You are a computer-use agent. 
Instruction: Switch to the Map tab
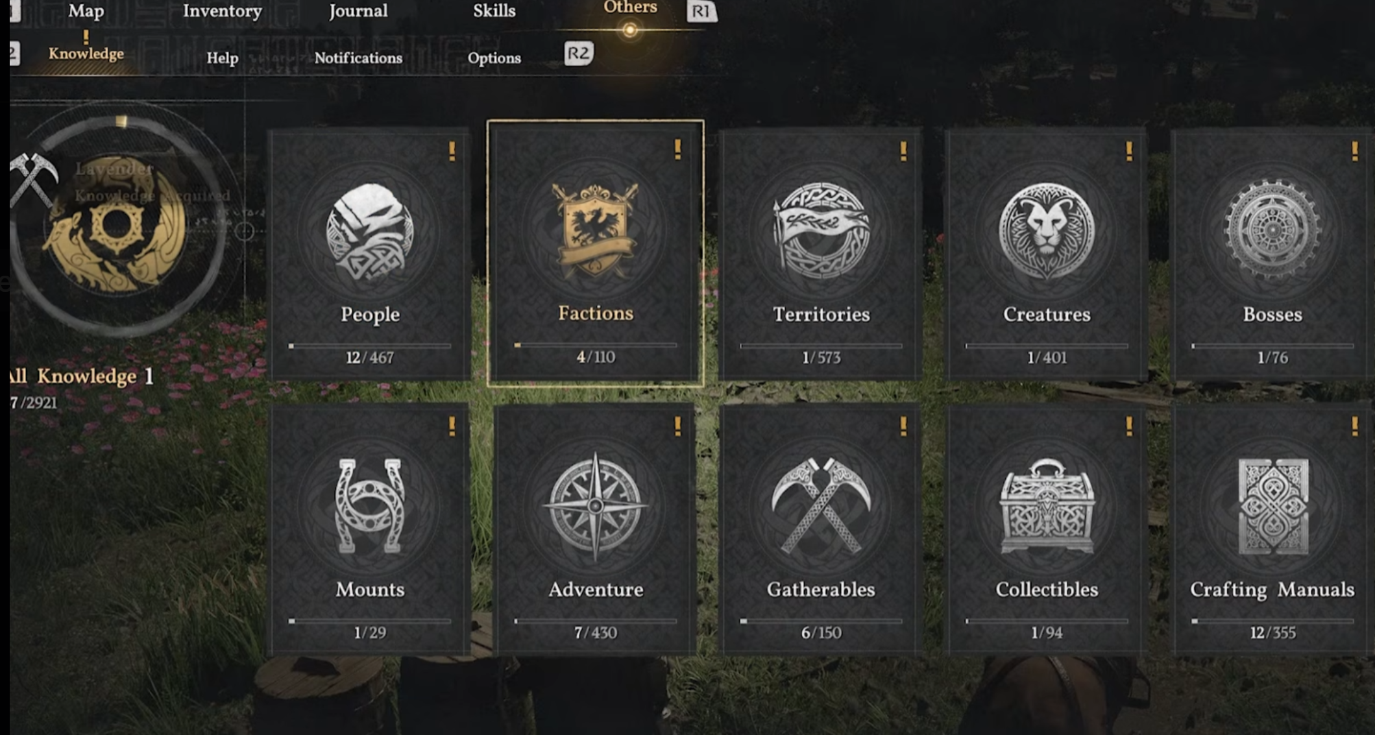pos(86,10)
